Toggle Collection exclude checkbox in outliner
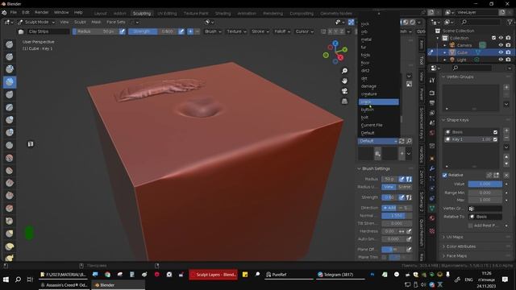This screenshot has width=516, height=290. pyautogui.click(x=493, y=38)
